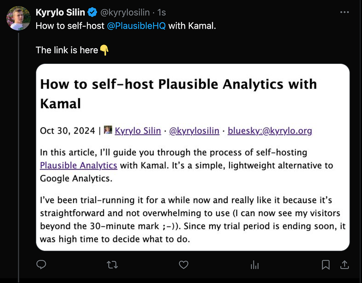The image size is (362, 283).
Task: Open the @PlausibleHQ mention
Action: pos(136,26)
